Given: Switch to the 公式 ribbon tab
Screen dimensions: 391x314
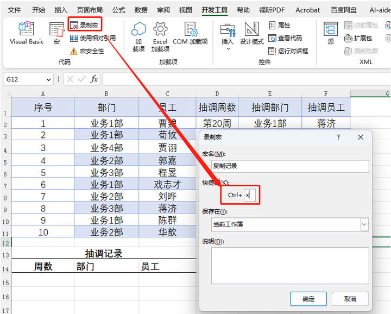Looking at the screenshot, I should (118, 10).
